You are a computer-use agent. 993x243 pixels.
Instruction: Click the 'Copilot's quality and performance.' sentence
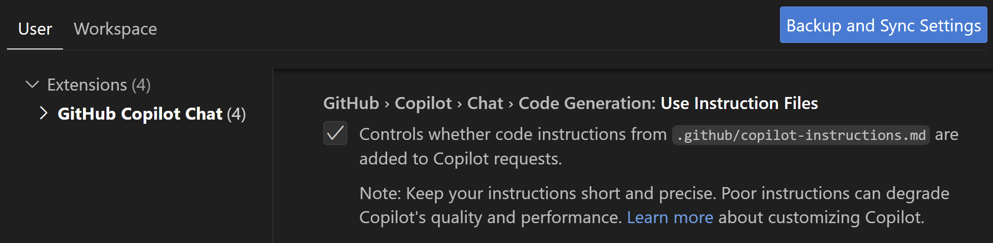(490, 217)
